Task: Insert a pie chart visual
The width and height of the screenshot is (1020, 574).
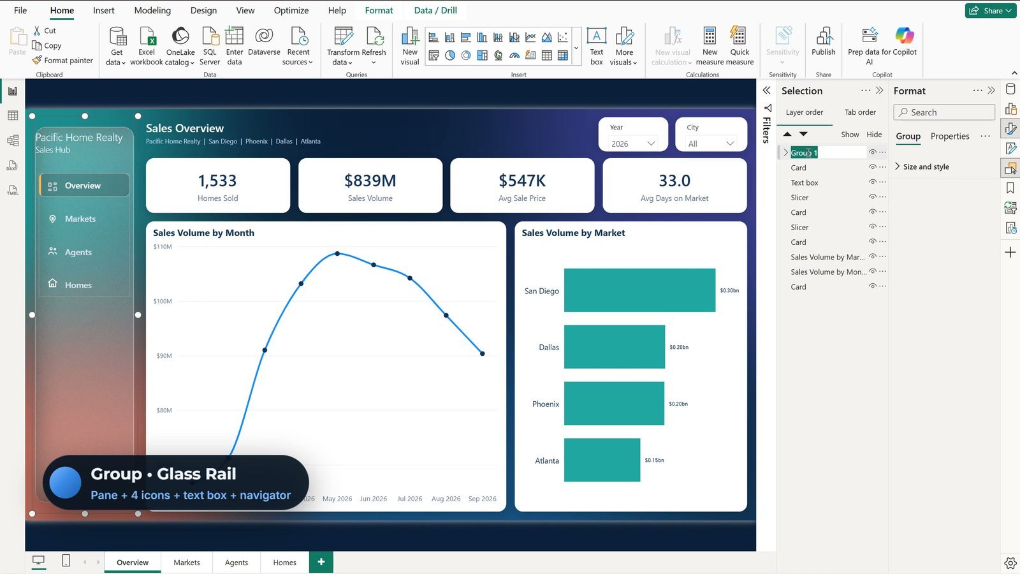Action: 450,55
